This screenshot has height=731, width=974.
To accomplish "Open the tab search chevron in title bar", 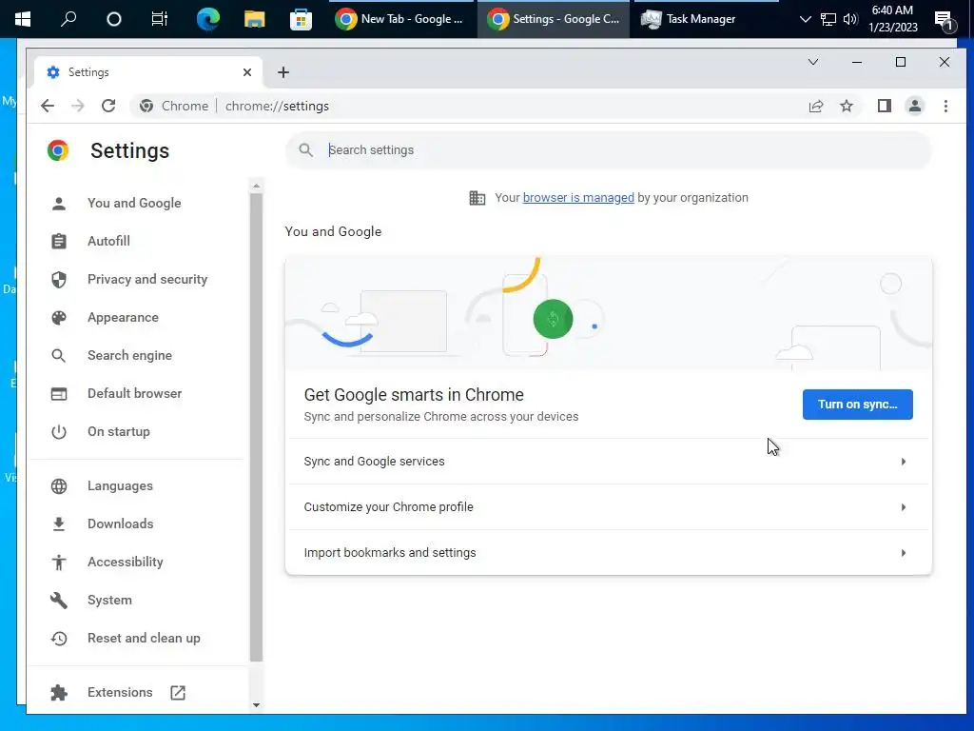I will (x=813, y=62).
